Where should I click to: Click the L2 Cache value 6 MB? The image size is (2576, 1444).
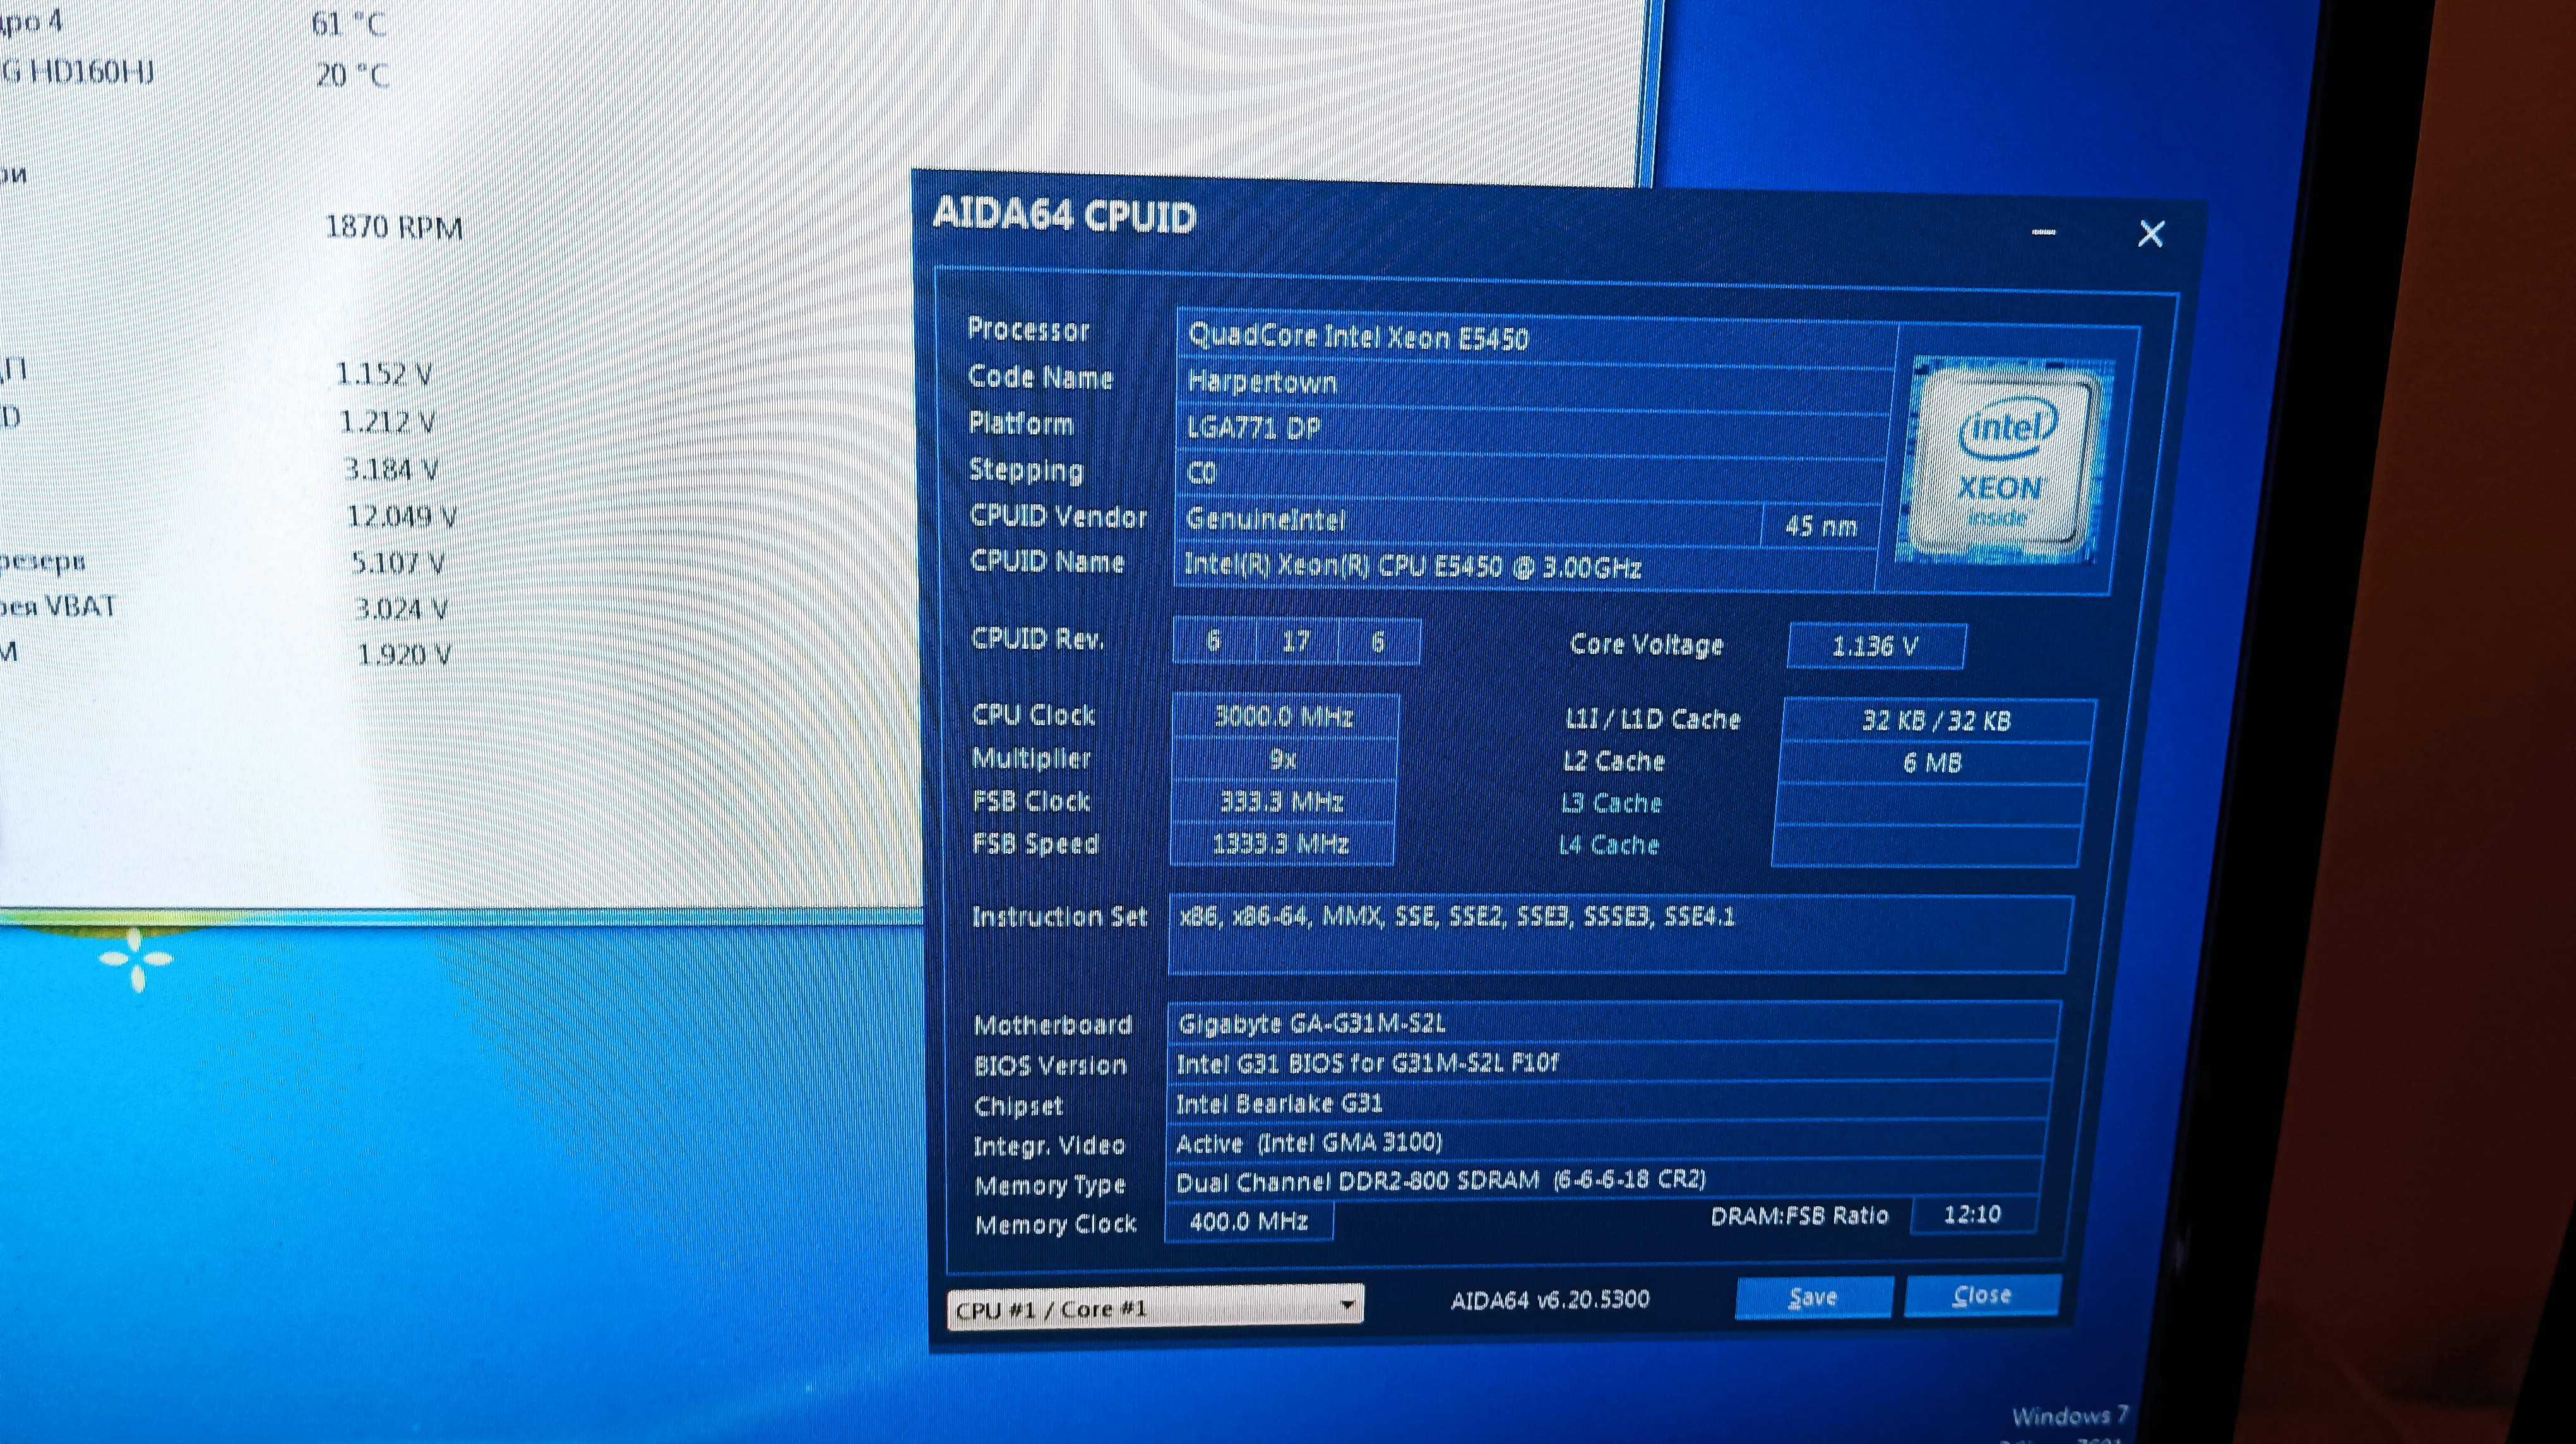[1933, 764]
